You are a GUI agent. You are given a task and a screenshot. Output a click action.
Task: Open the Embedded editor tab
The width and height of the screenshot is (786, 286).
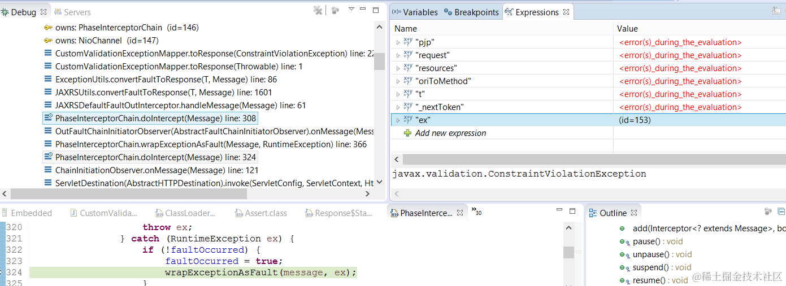(x=27, y=213)
